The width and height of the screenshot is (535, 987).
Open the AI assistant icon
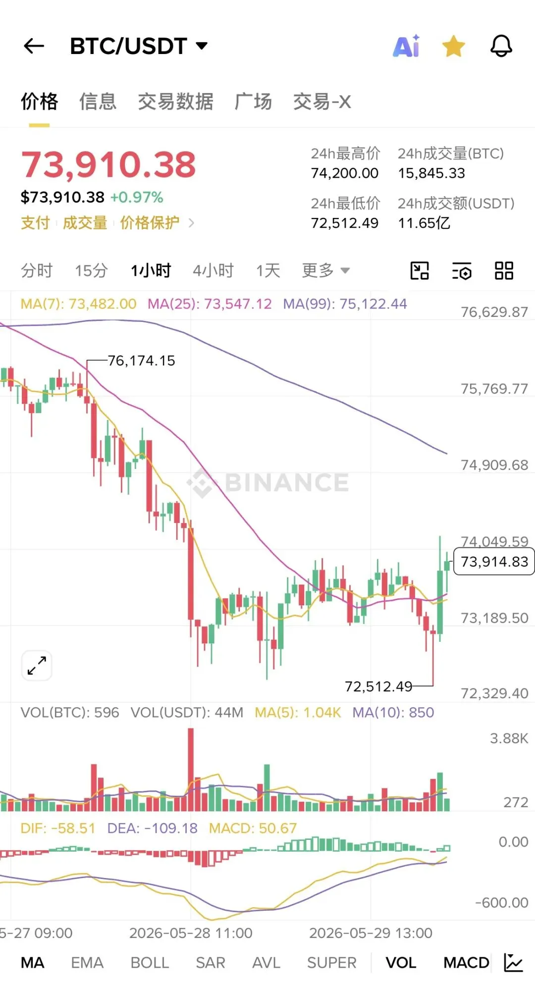[406, 46]
